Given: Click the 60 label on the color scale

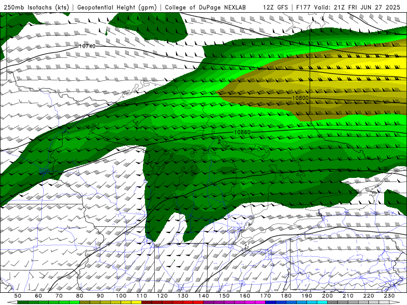Looking at the screenshot, I should click(39, 296).
